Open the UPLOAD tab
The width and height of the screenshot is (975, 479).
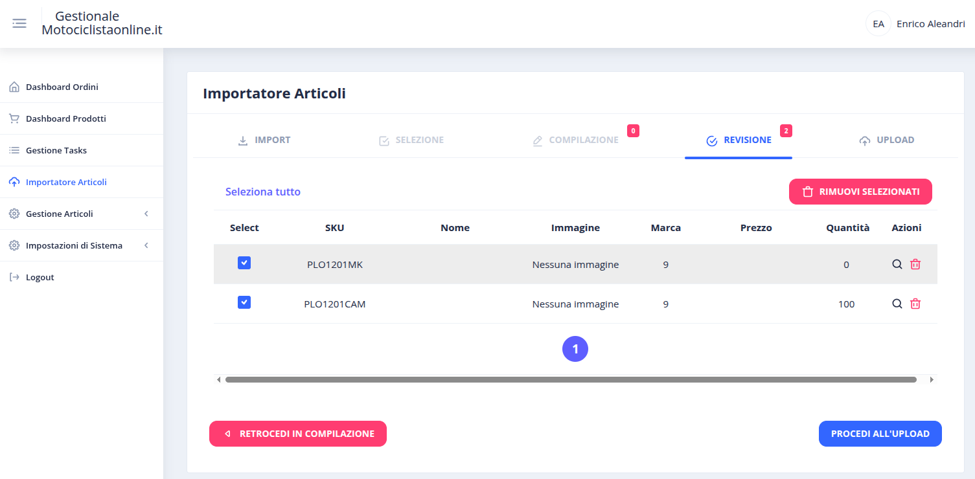pyautogui.click(x=887, y=139)
